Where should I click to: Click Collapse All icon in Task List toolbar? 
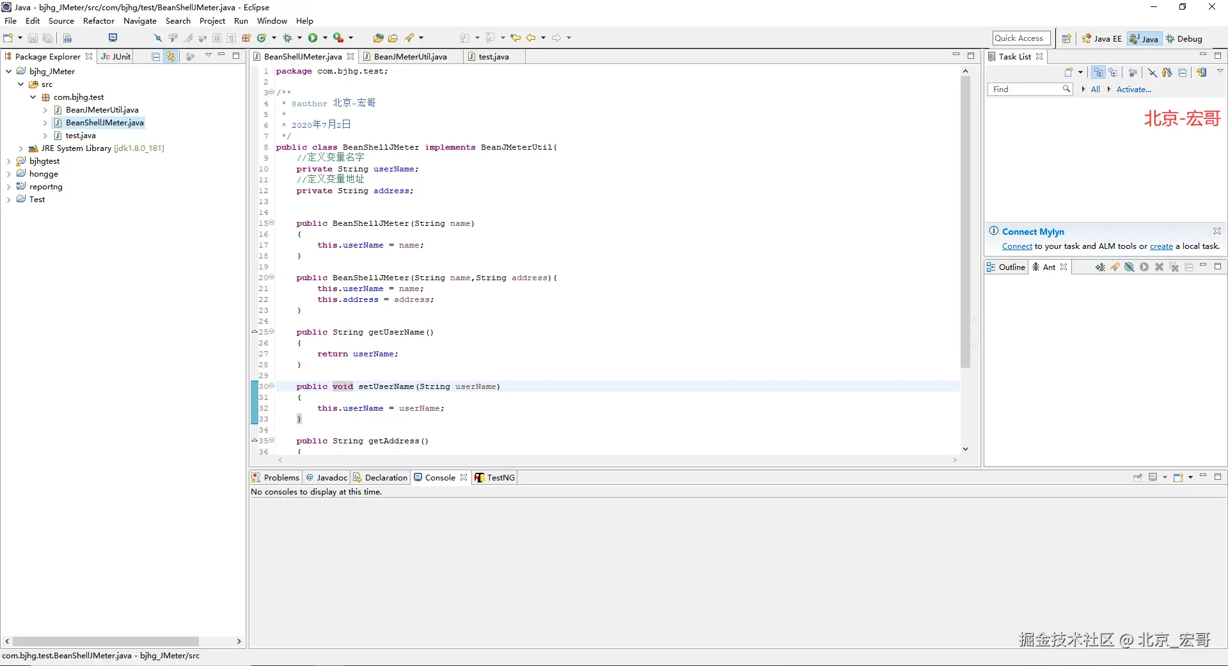click(1183, 72)
